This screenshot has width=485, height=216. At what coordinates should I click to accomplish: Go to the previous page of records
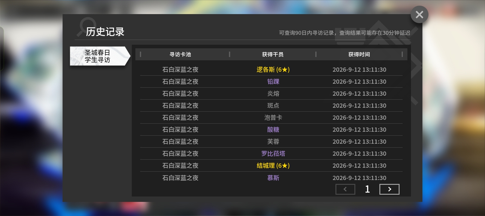(345, 189)
